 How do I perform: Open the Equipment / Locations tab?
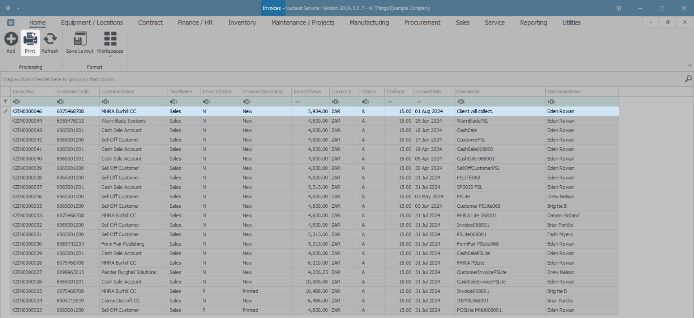[92, 22]
